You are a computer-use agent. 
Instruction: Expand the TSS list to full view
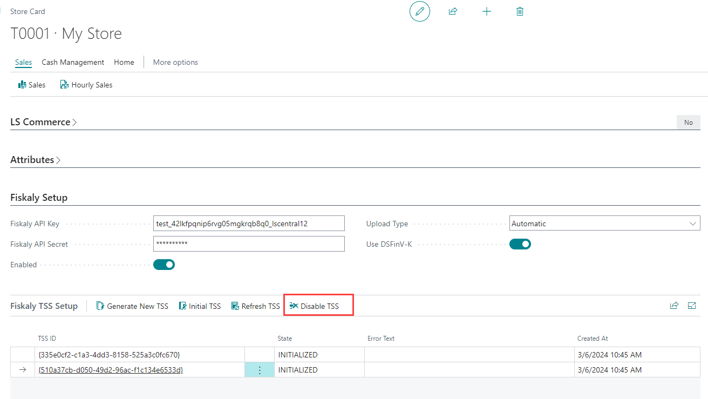coord(692,306)
